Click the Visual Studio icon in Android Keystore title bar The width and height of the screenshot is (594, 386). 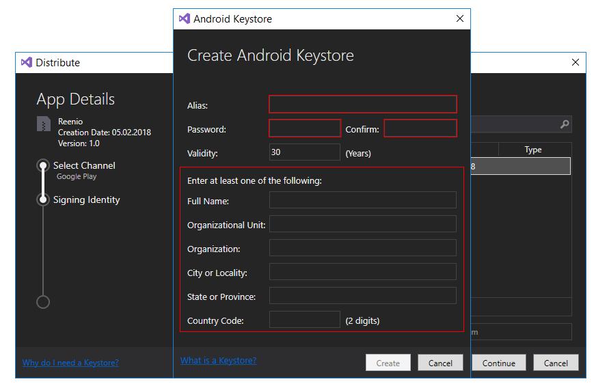point(185,18)
